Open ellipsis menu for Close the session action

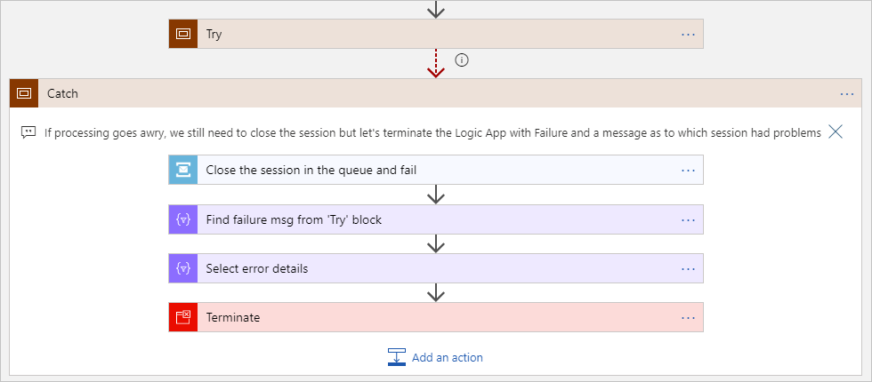688,170
